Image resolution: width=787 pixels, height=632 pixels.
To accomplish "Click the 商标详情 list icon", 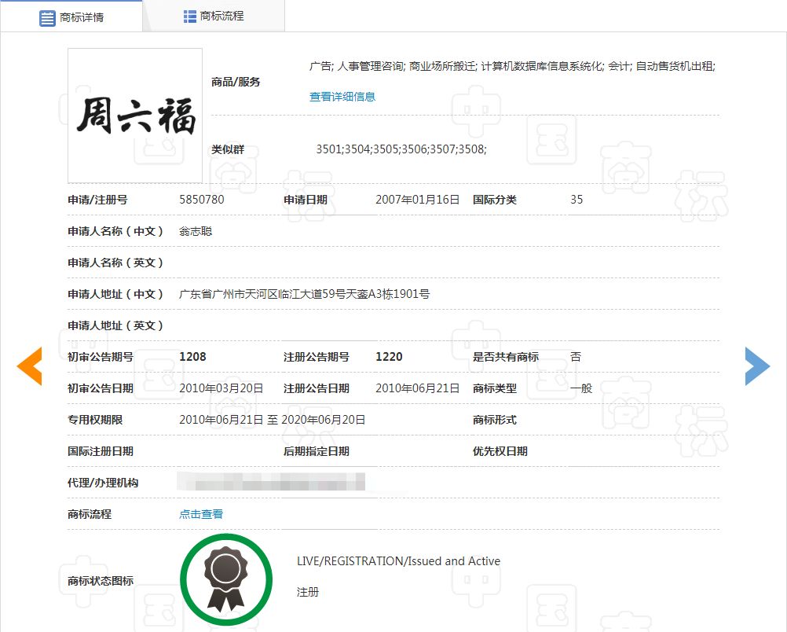I will click(47, 18).
